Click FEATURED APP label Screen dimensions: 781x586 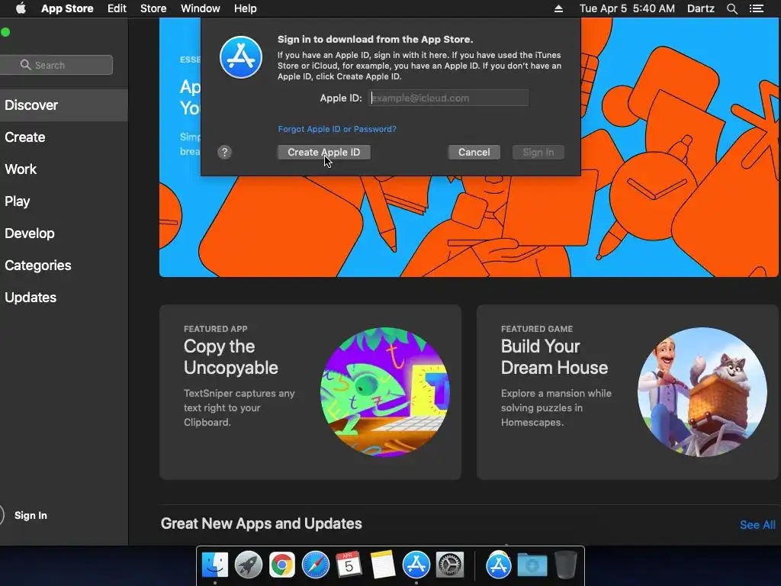(215, 329)
